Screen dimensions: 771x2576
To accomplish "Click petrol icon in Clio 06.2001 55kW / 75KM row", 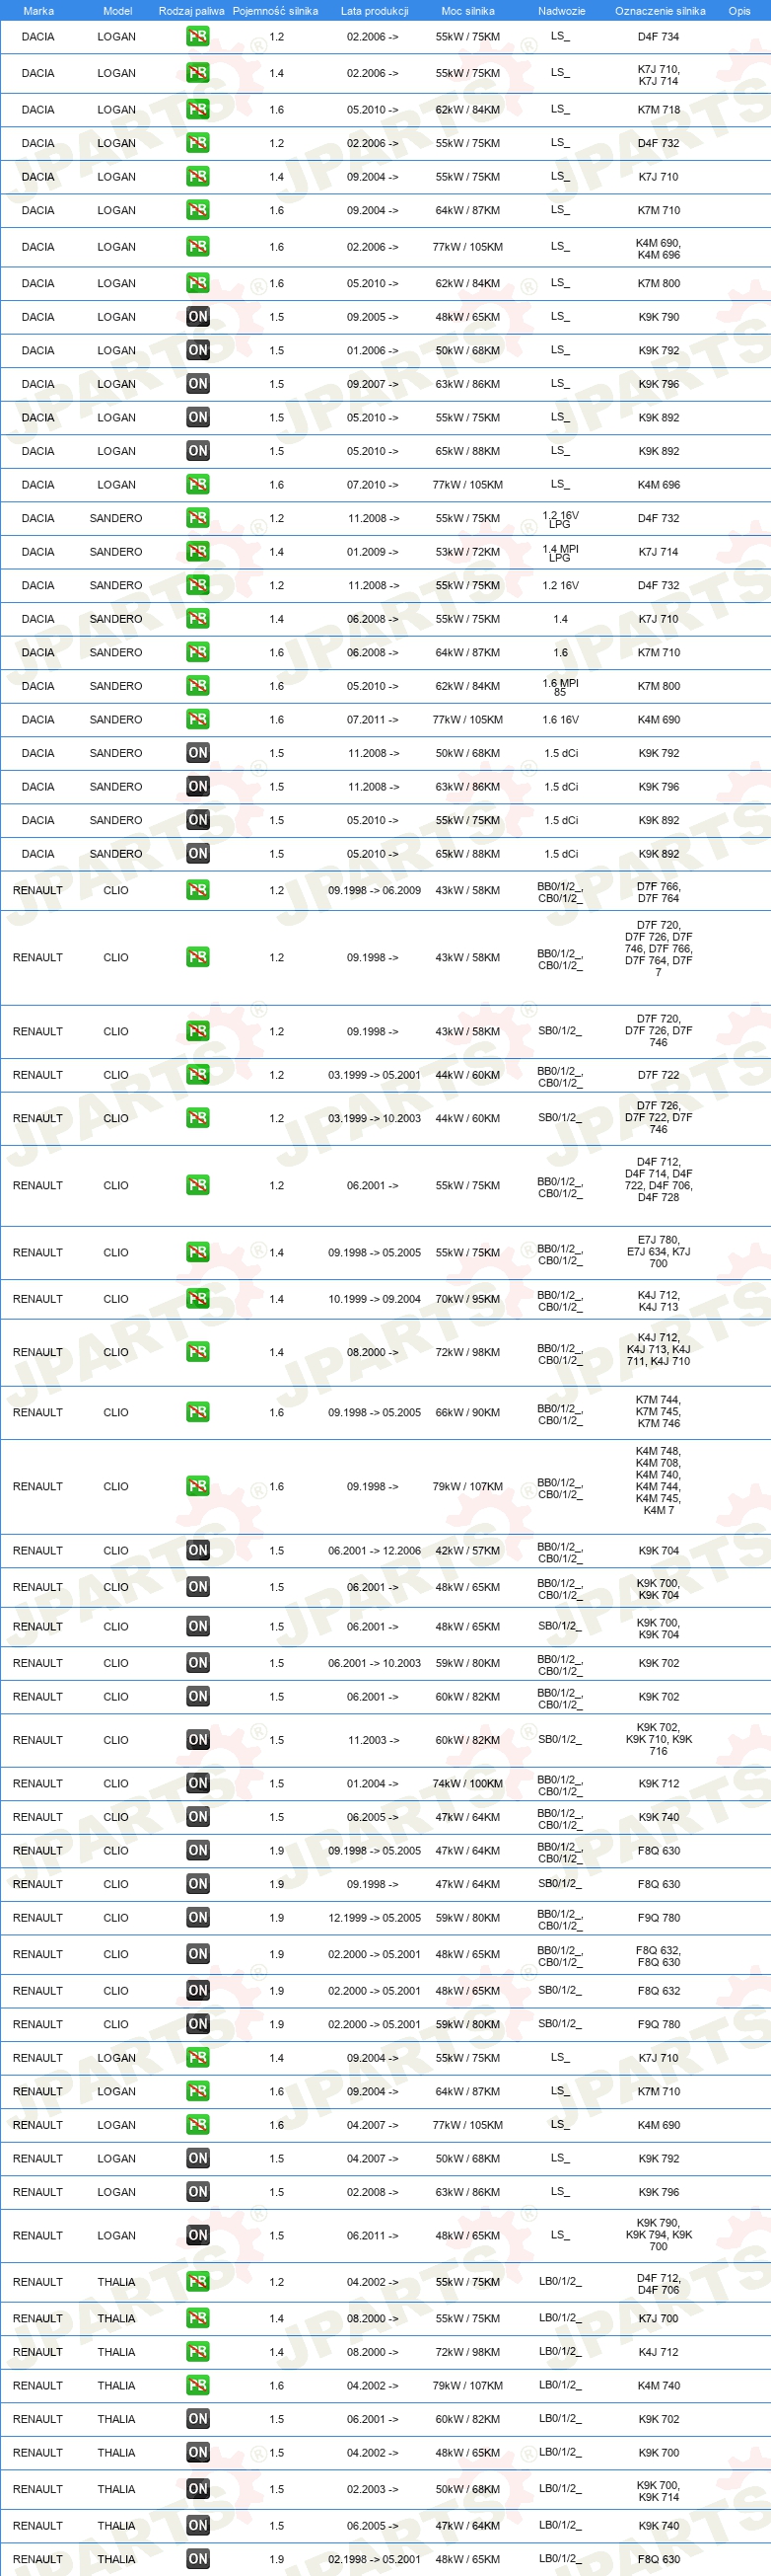I will pos(198,1186).
